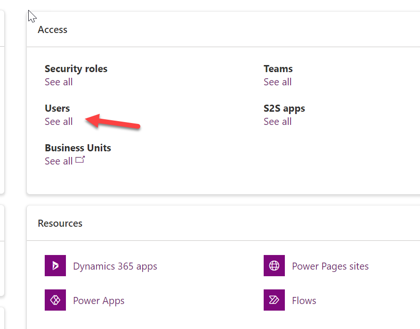
Task: Open the Dynamics 365 apps tile icon
Action: [55, 265]
